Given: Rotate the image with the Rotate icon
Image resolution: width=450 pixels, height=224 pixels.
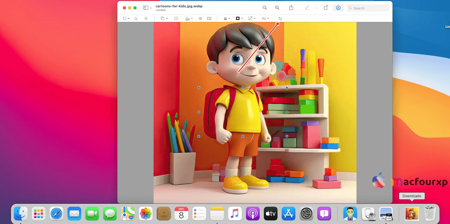Looking at the screenshot, I should pyautogui.click(x=326, y=8).
